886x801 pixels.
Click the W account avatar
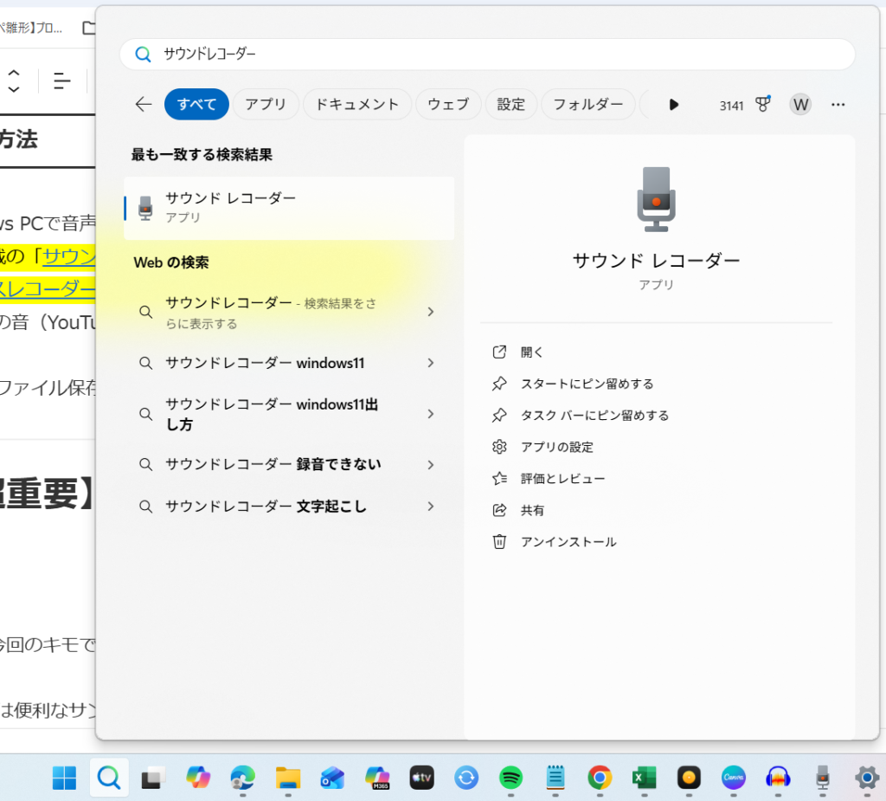click(x=800, y=104)
